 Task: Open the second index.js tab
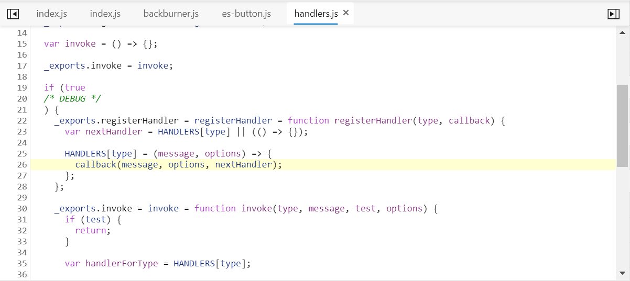[105, 14]
